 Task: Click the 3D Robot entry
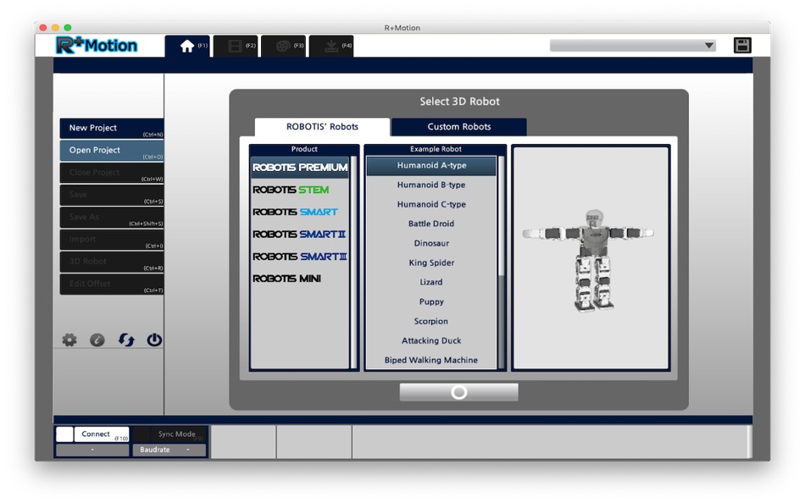pyautogui.click(x=112, y=262)
